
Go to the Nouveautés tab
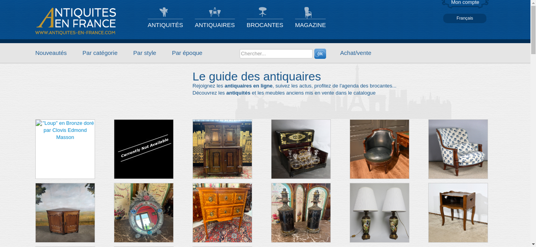(x=51, y=53)
